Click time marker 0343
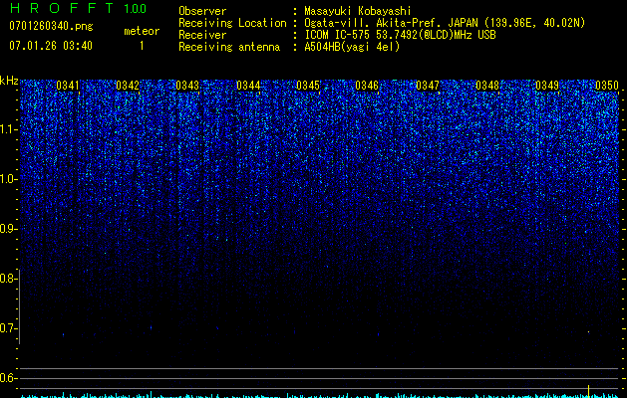The image size is (627, 398). pyautogui.click(x=187, y=86)
